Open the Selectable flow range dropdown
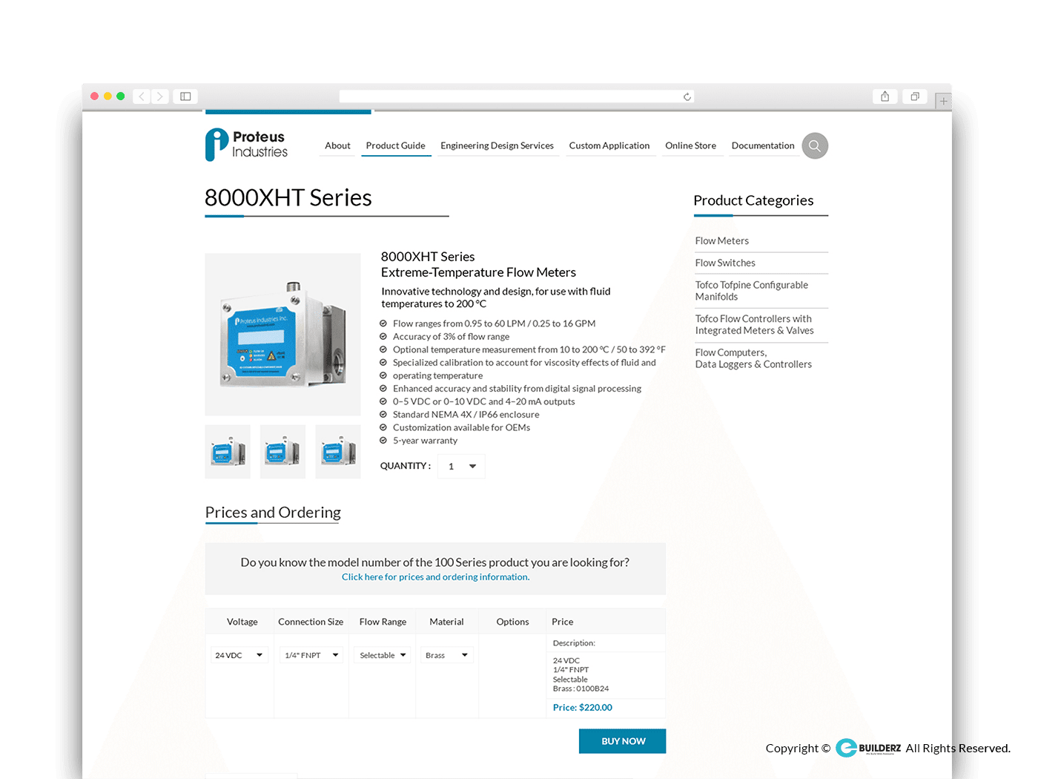 click(x=383, y=655)
